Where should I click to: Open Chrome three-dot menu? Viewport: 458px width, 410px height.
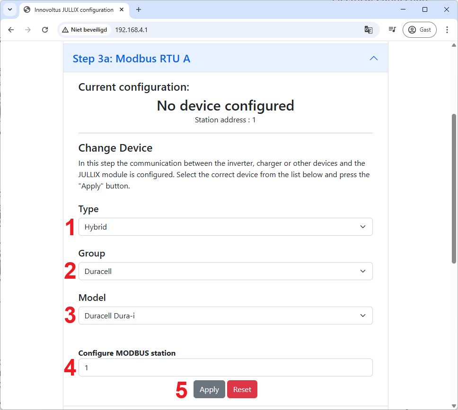[x=447, y=30]
